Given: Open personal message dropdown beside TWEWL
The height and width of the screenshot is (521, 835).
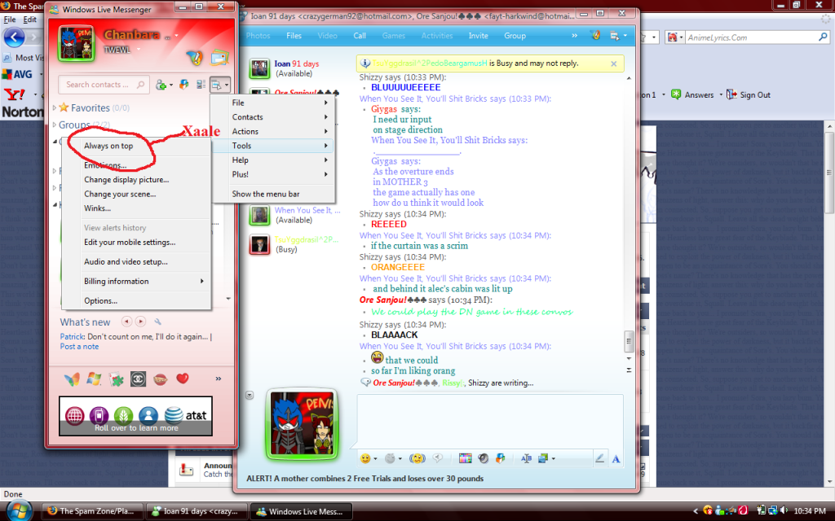Looking at the screenshot, I should 139,49.
